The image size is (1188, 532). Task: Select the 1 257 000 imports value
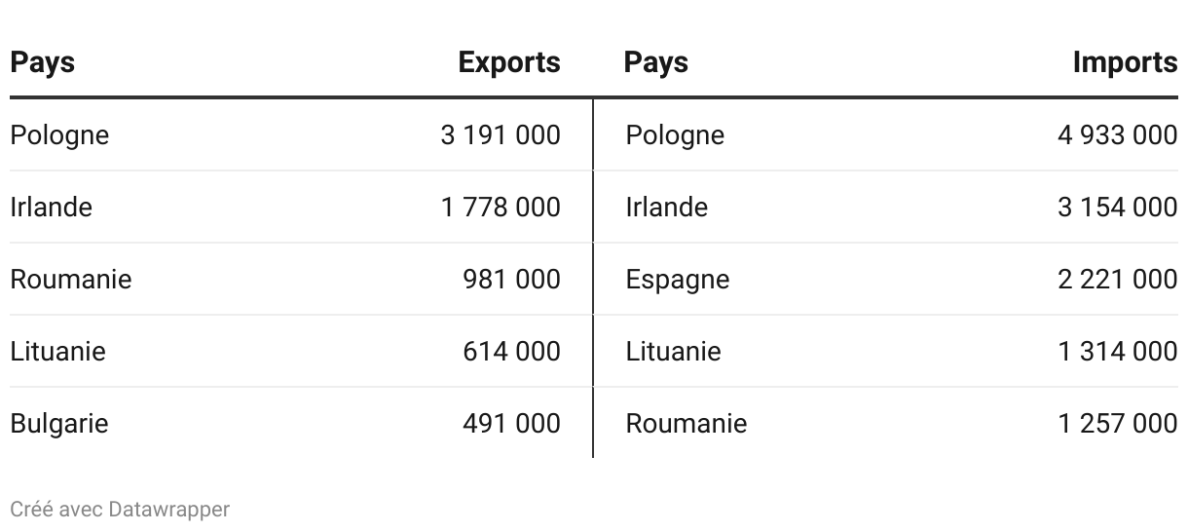click(x=1118, y=424)
